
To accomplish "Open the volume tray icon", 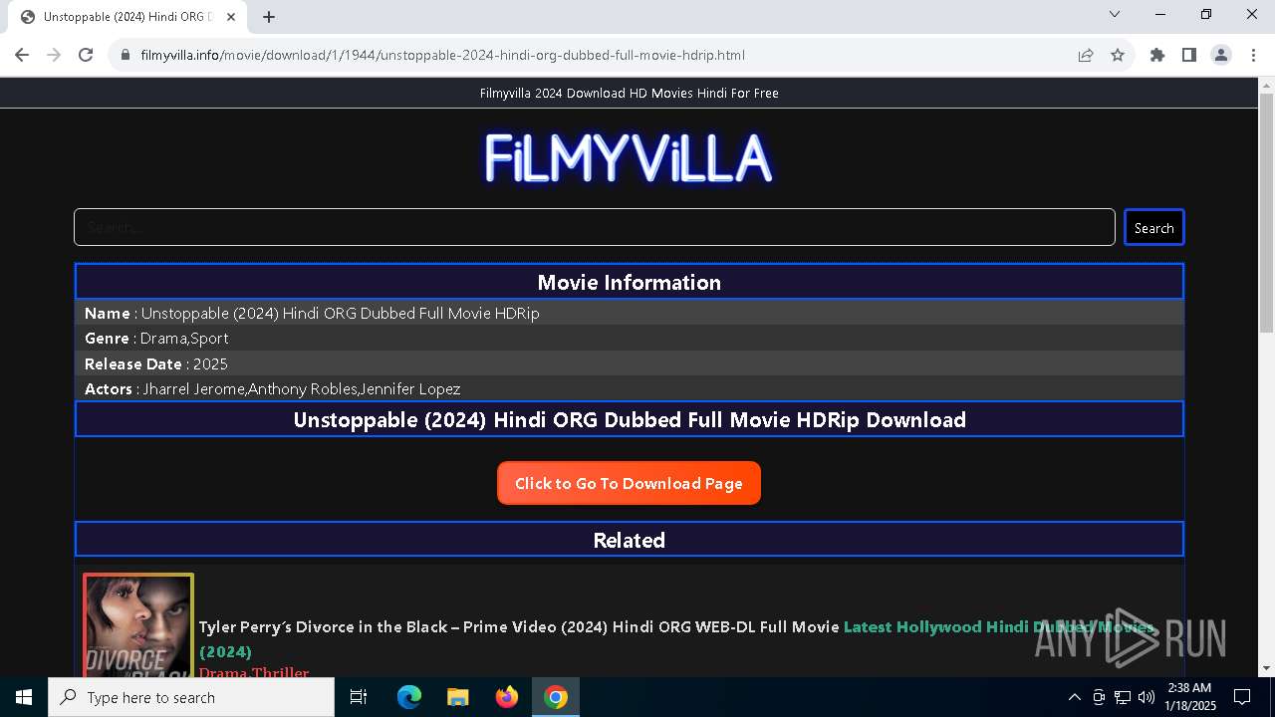I will tap(1147, 697).
